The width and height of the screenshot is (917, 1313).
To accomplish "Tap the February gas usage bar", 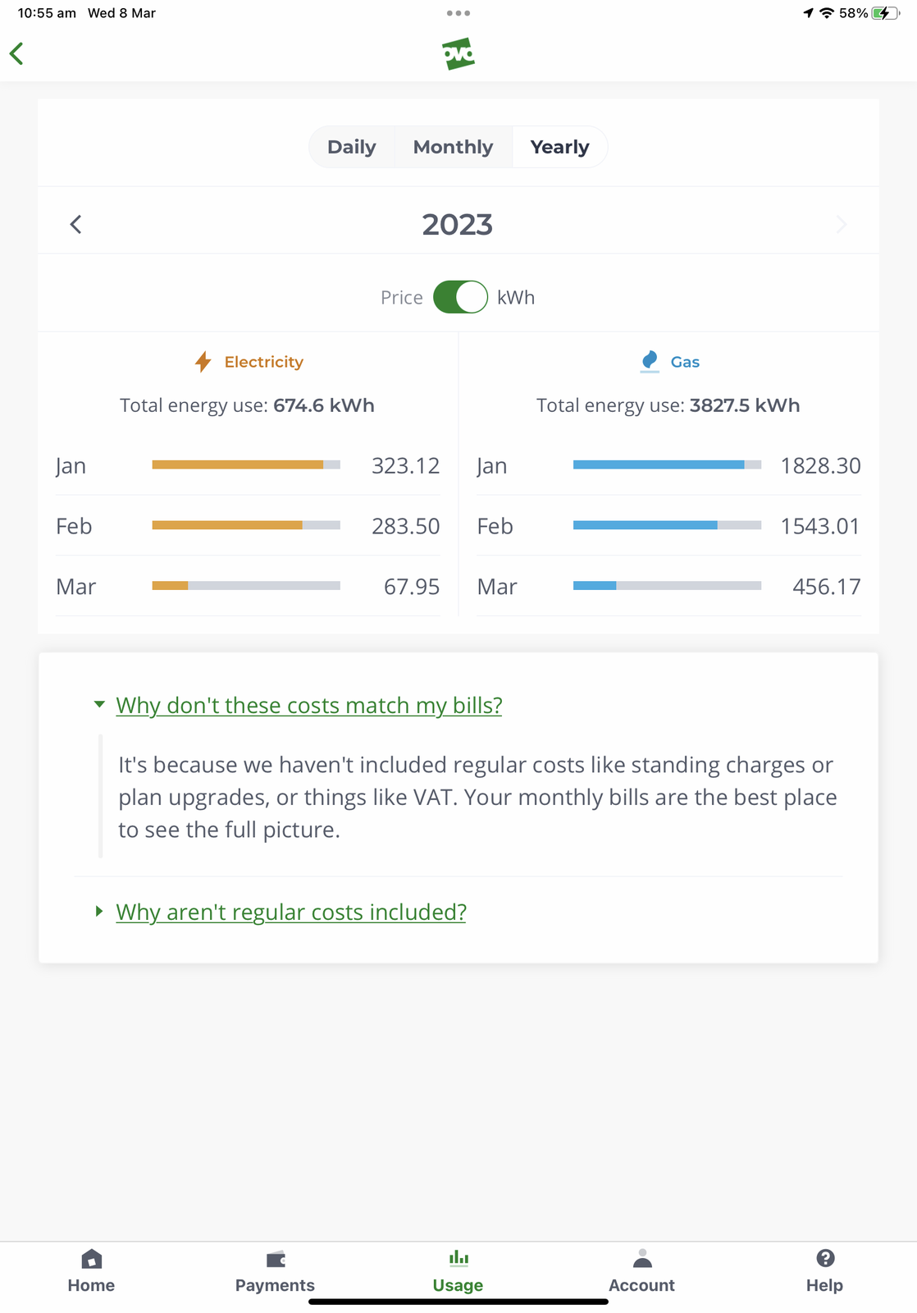I will click(667, 525).
